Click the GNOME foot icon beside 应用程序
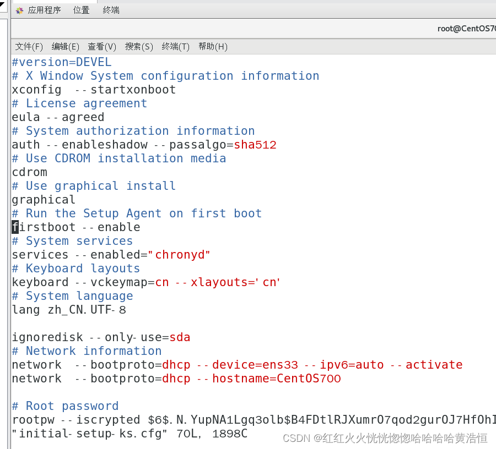This screenshot has width=496, height=449. click(x=20, y=10)
